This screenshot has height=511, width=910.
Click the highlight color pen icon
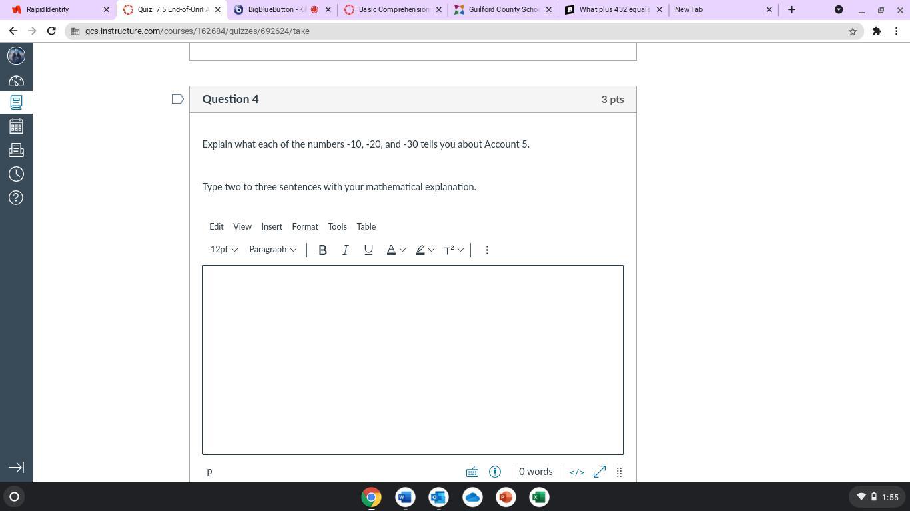pyautogui.click(x=420, y=250)
